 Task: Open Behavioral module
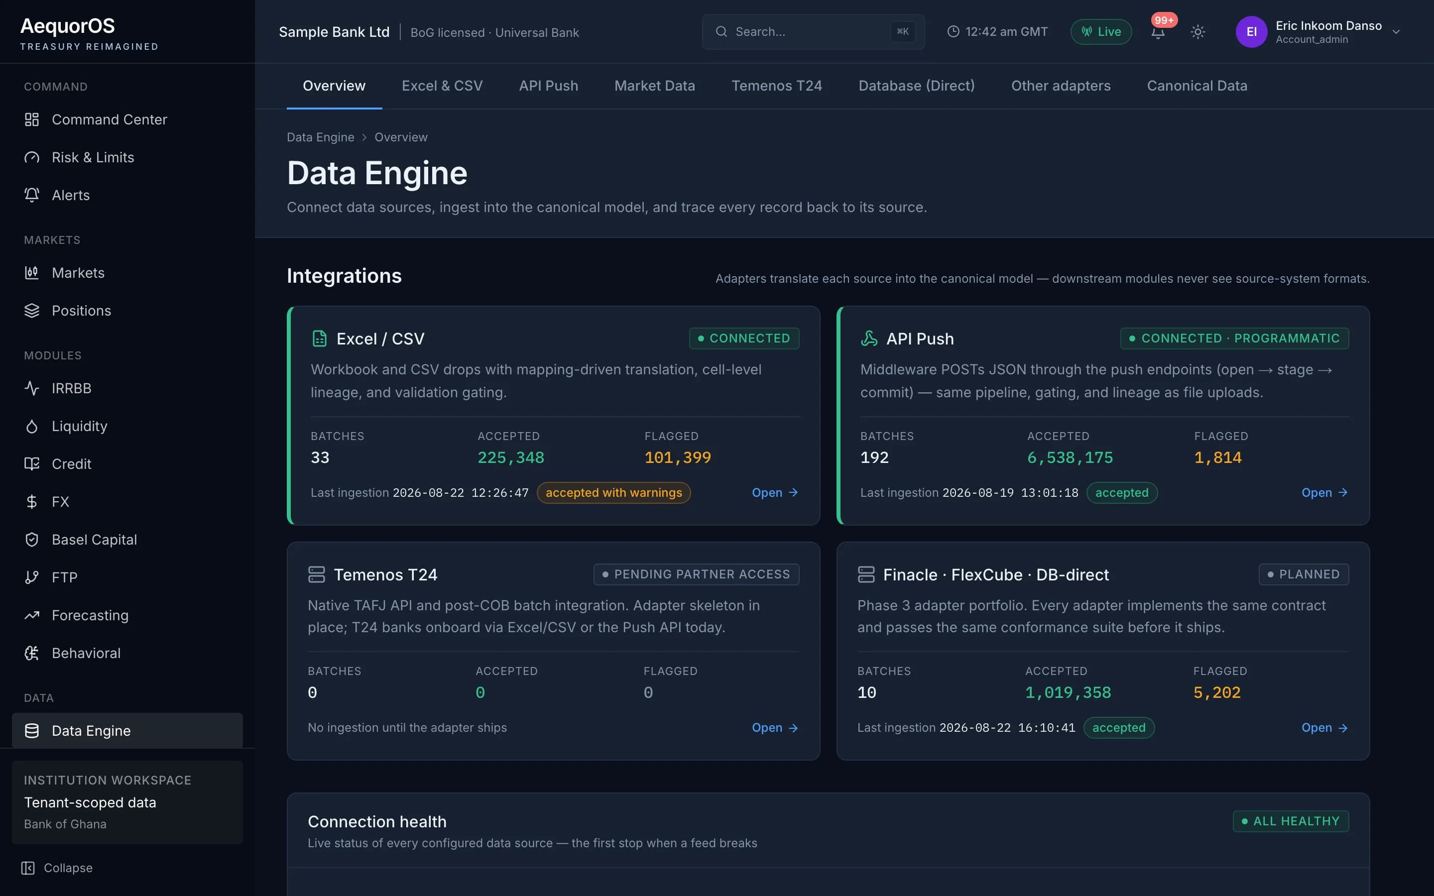click(x=127, y=653)
